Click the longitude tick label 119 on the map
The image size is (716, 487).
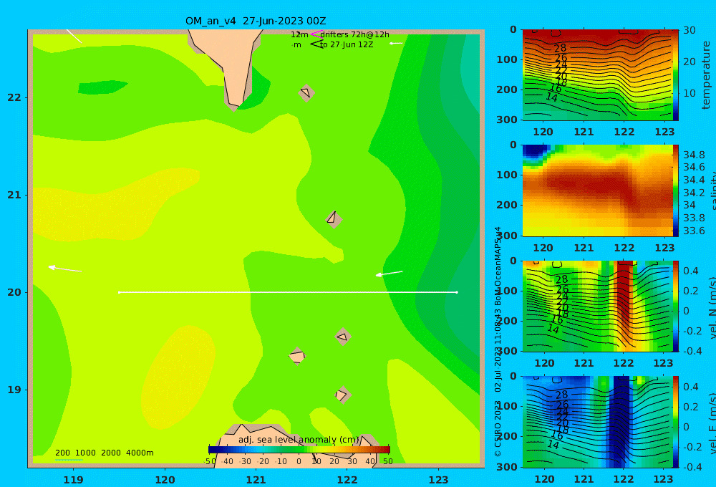pyautogui.click(x=74, y=480)
